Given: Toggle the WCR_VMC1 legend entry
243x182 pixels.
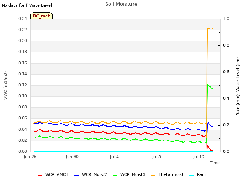Looking at the screenshot, I should [53, 174].
